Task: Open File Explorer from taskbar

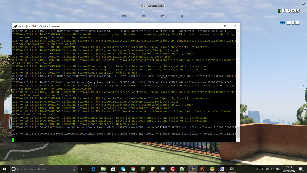Action: tap(103, 169)
